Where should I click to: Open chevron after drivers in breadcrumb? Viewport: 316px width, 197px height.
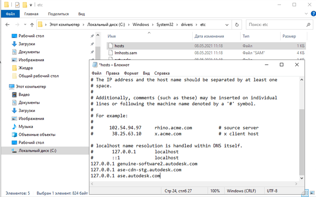196,25
